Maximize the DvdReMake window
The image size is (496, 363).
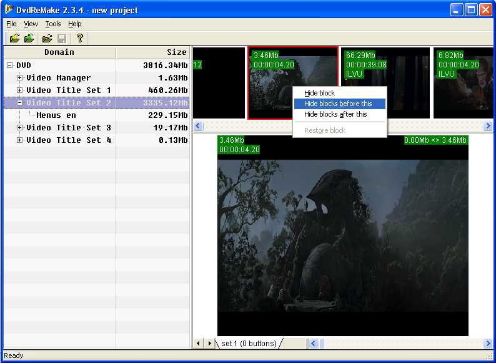[x=470, y=10]
